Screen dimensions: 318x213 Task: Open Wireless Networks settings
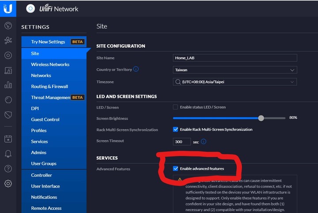tap(54, 64)
